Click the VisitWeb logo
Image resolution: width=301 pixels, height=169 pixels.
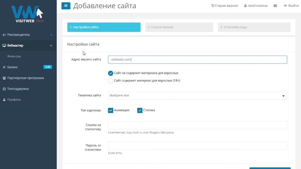(27, 14)
